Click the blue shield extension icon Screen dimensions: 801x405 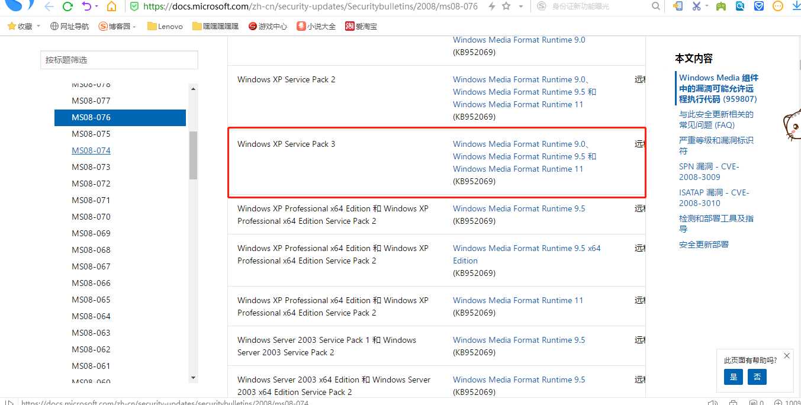pos(759,7)
